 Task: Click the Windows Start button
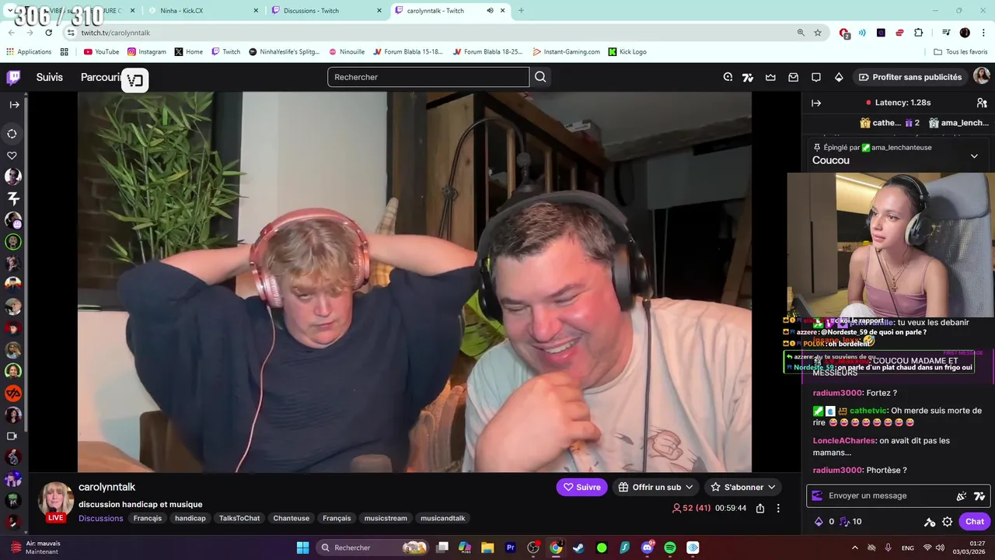[x=303, y=548]
